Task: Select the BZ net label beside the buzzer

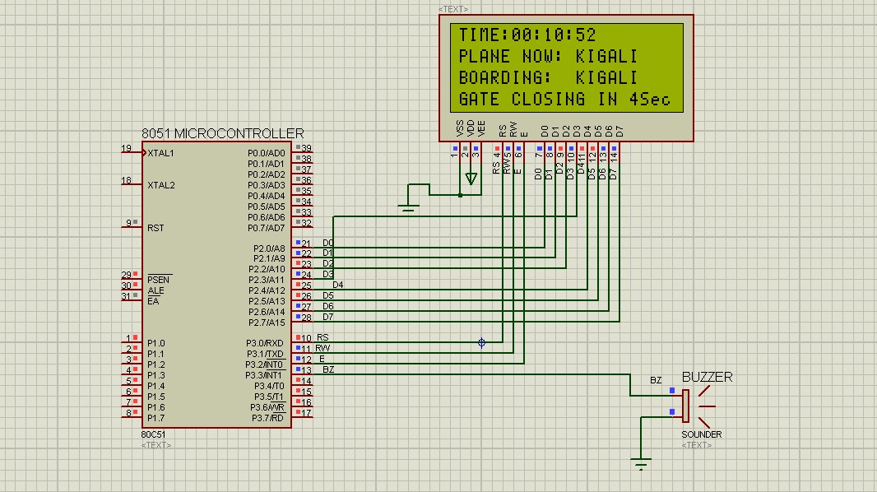Action: click(654, 379)
